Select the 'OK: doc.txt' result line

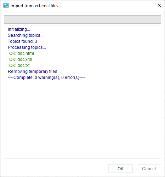point(19,65)
